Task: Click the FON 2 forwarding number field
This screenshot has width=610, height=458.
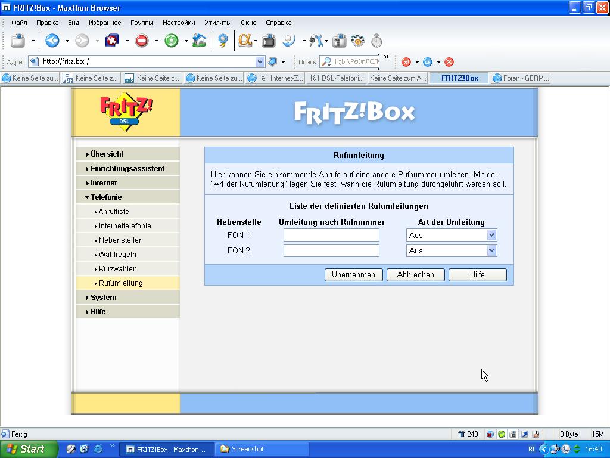Action: [x=331, y=250]
